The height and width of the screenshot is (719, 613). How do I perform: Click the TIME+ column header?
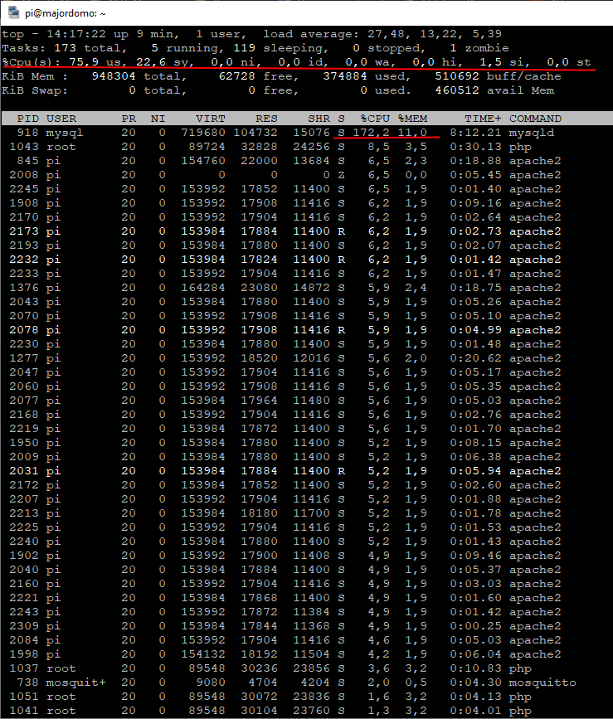tap(483, 119)
